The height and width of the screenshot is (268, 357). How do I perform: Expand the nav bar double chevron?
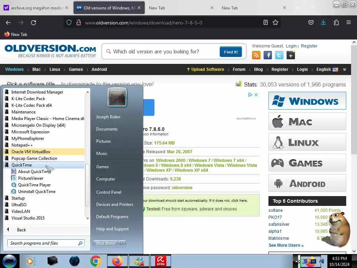tap(345, 69)
